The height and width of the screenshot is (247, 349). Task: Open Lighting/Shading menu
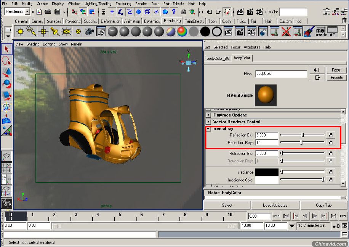coord(98,3)
